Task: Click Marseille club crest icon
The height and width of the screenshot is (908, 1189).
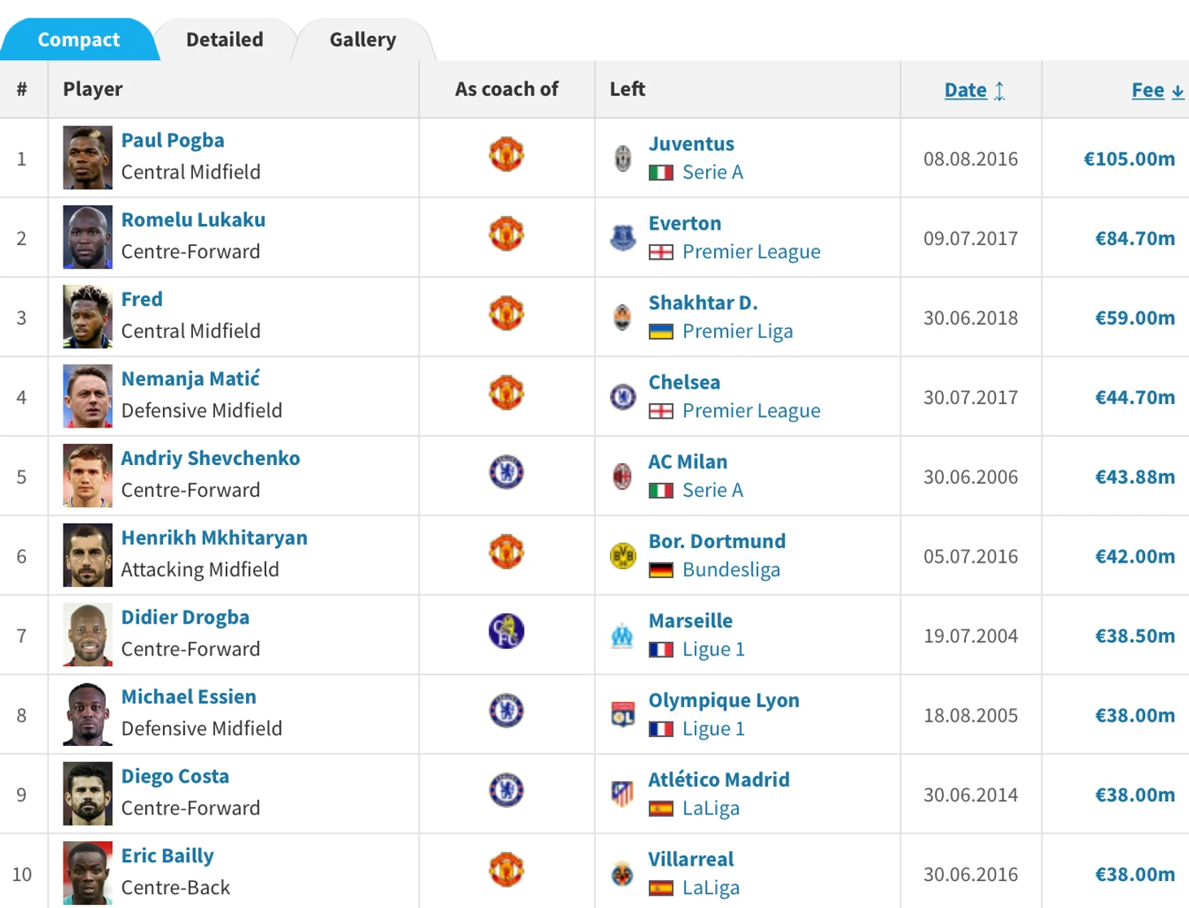Action: (x=623, y=635)
